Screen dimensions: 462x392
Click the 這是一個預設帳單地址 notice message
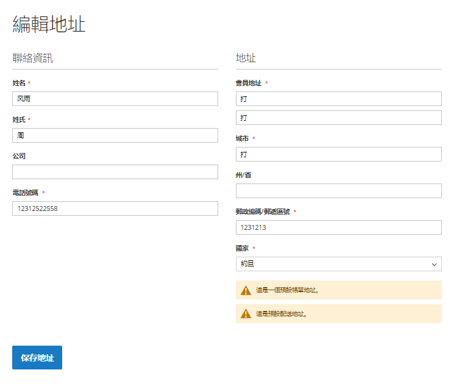287,290
